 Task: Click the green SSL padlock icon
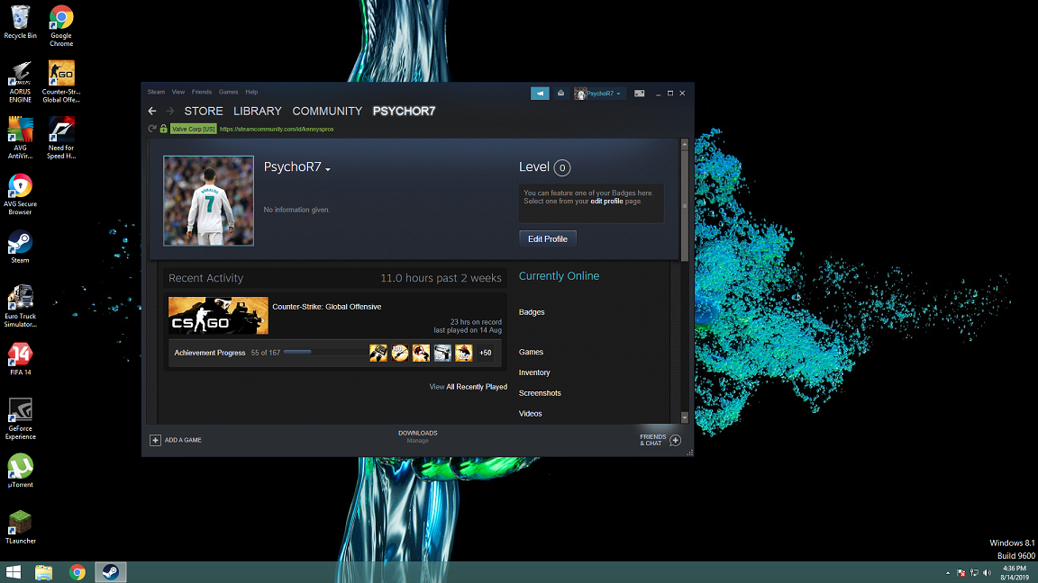(163, 129)
